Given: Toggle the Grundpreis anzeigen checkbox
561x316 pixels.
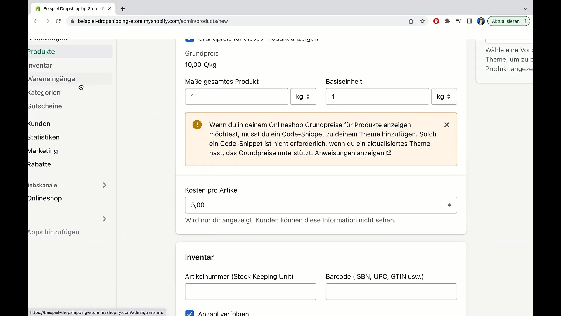Looking at the screenshot, I should point(189,40).
